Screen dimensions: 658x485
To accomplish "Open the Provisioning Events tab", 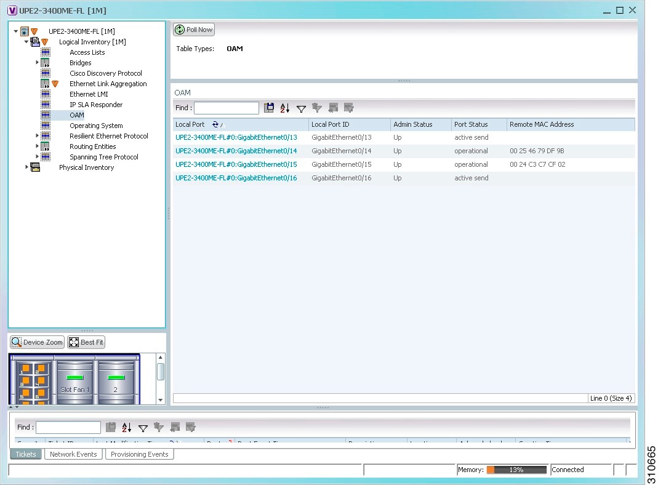I will (139, 454).
